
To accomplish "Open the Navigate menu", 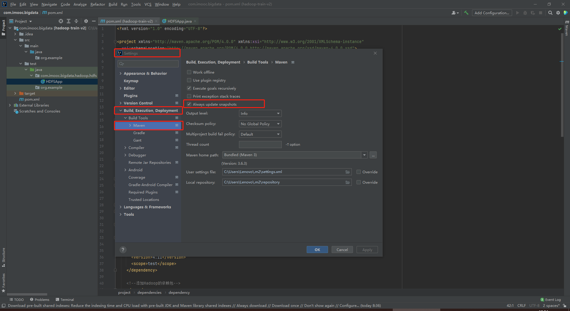I will click(49, 4).
